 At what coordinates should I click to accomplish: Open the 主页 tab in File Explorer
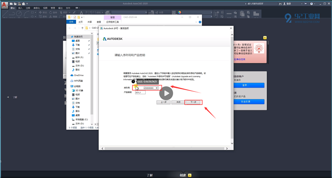point(81,22)
